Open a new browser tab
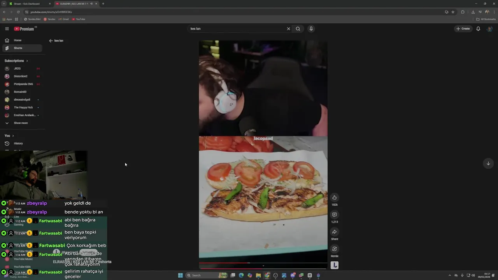The image size is (498, 280). coord(103,3)
